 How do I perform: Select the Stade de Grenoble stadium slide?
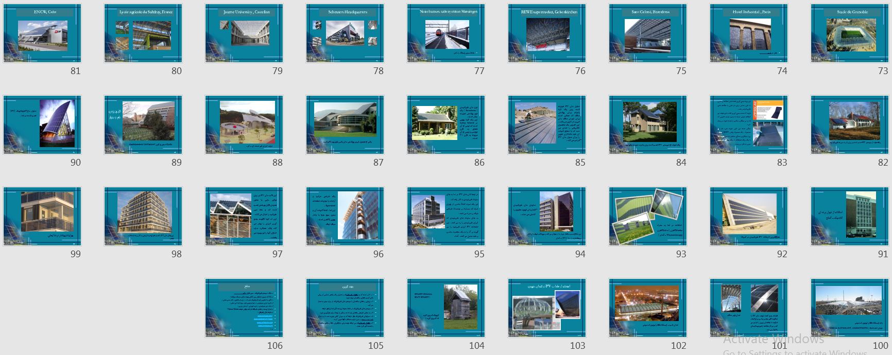850,33
